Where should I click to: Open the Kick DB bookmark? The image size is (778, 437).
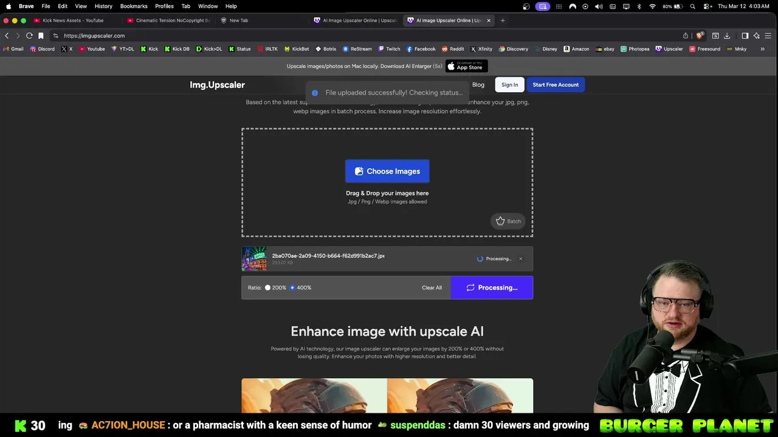point(177,49)
